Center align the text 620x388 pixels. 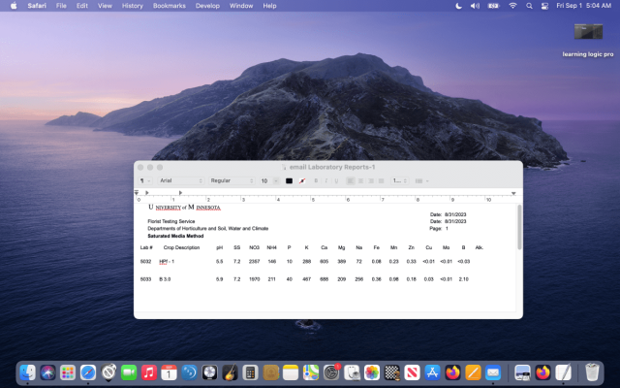point(360,181)
